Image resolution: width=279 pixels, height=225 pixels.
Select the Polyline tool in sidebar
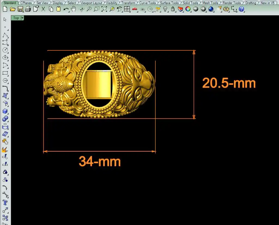coord(5,35)
